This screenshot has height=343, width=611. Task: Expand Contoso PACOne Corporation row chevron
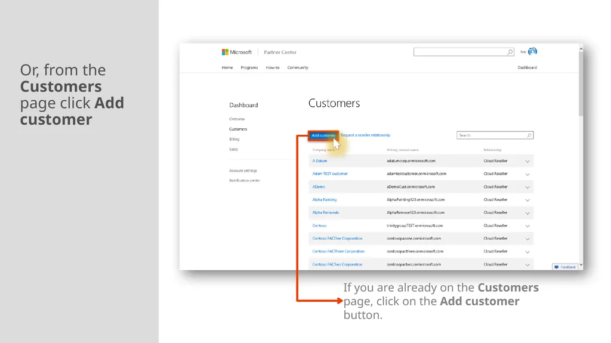coord(527,239)
